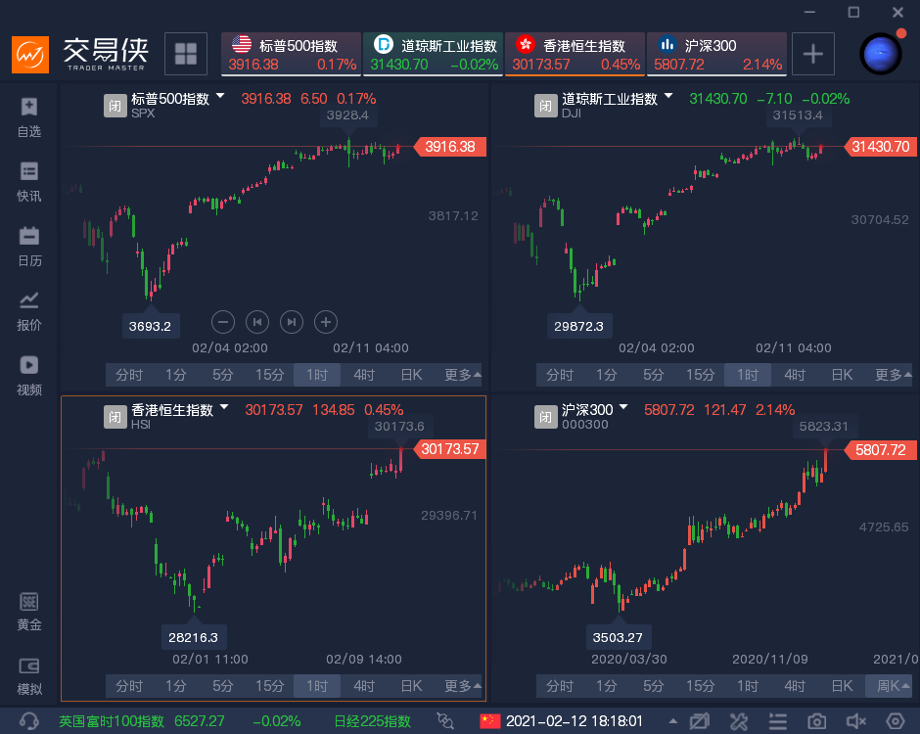Select 日K timeframe in Dow Jones chart
Image resolution: width=920 pixels, height=734 pixels.
click(x=842, y=374)
